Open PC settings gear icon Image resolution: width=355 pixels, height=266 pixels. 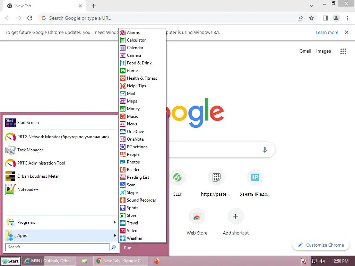pyautogui.click(x=122, y=147)
